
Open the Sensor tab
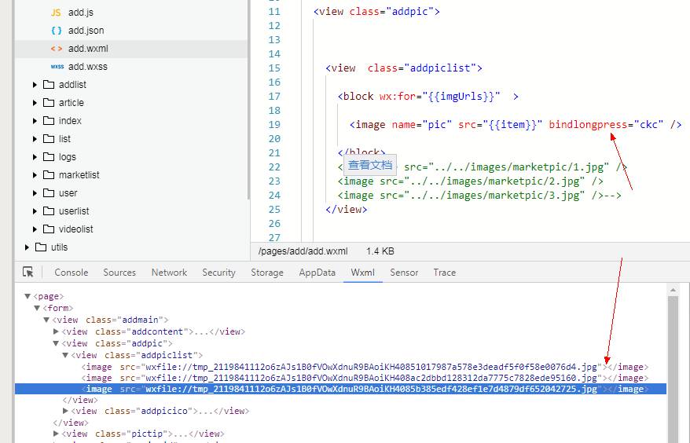pos(403,273)
